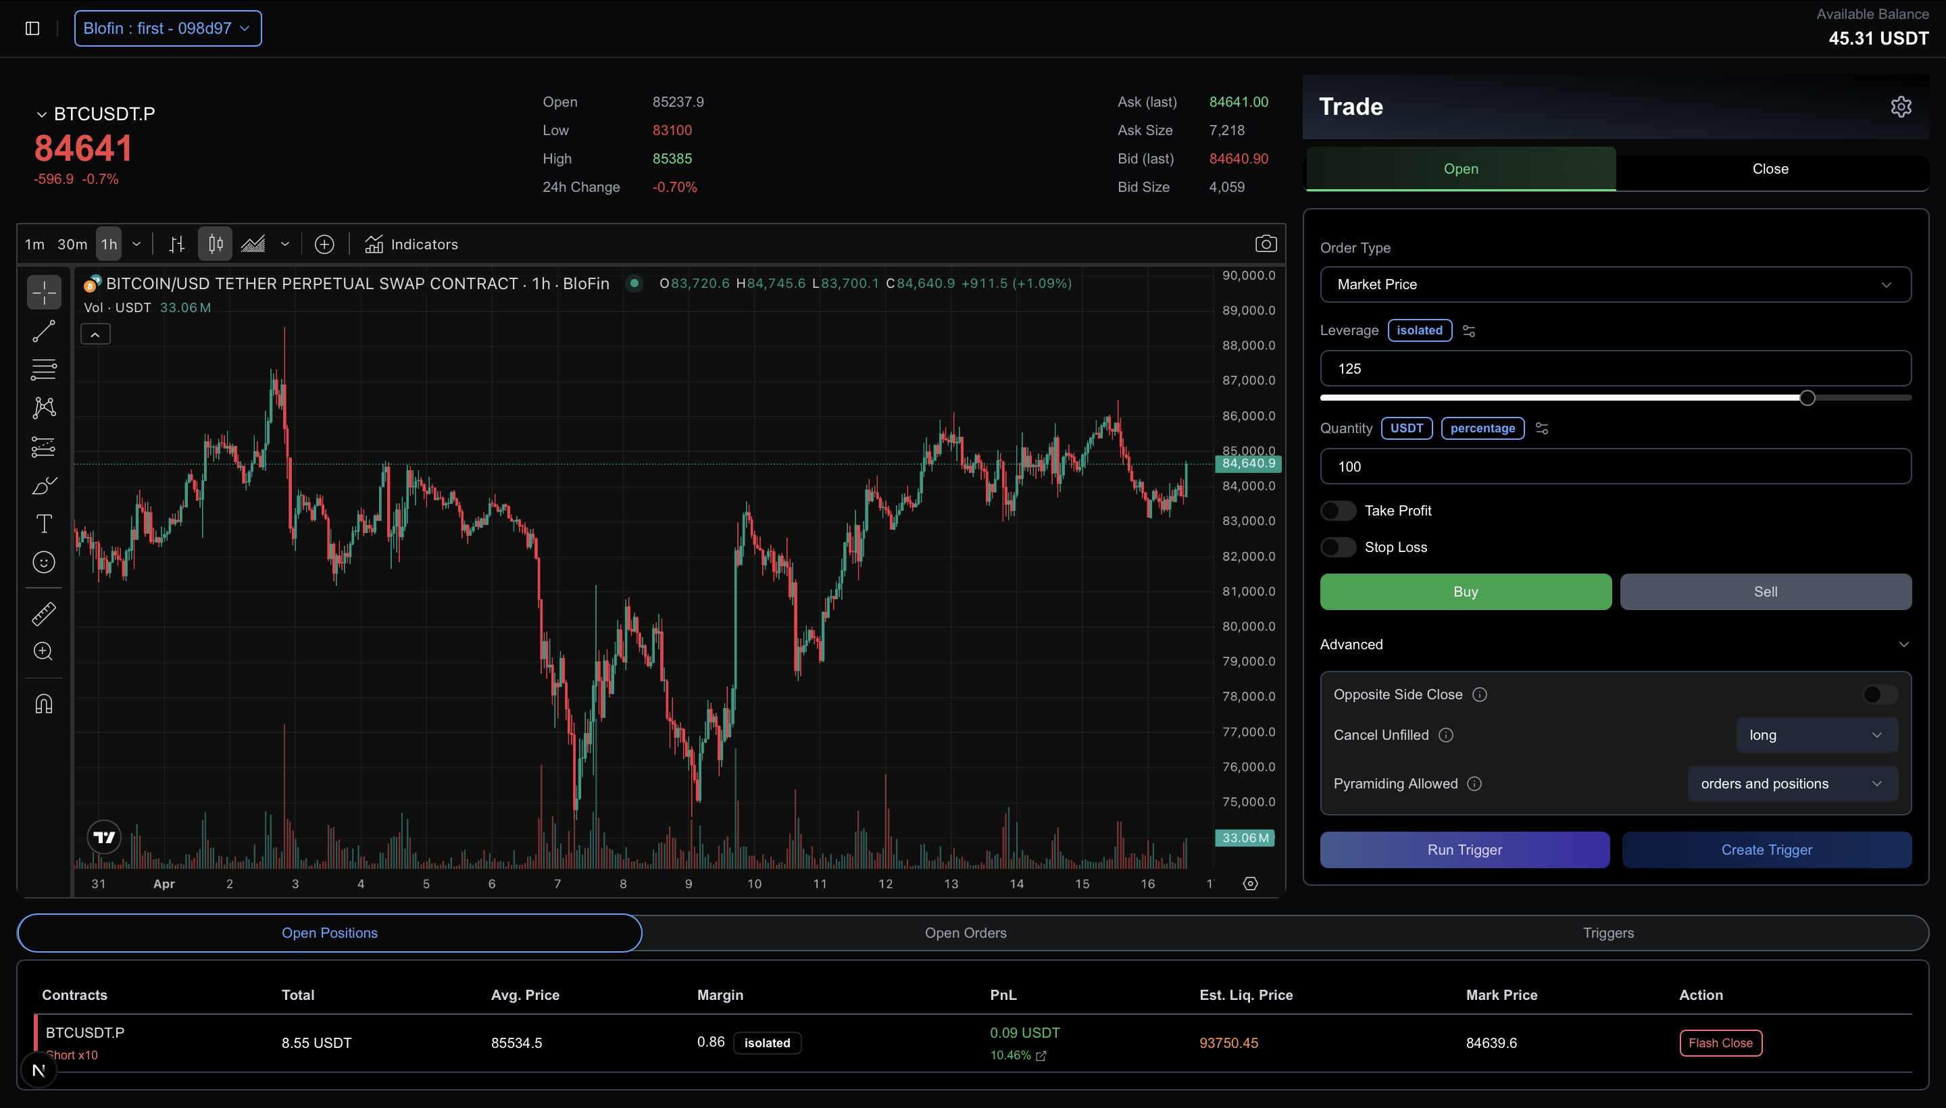Open the Indicators menu
This screenshot has height=1108, width=1946.
click(411, 245)
